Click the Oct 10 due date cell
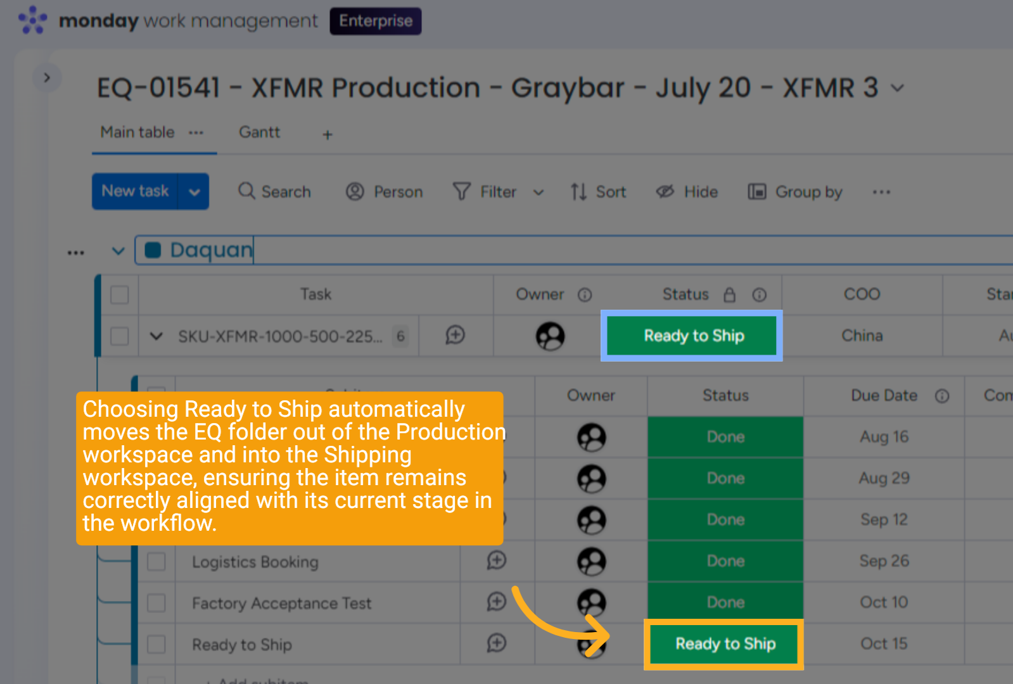The height and width of the screenshot is (684, 1013). pos(884,602)
